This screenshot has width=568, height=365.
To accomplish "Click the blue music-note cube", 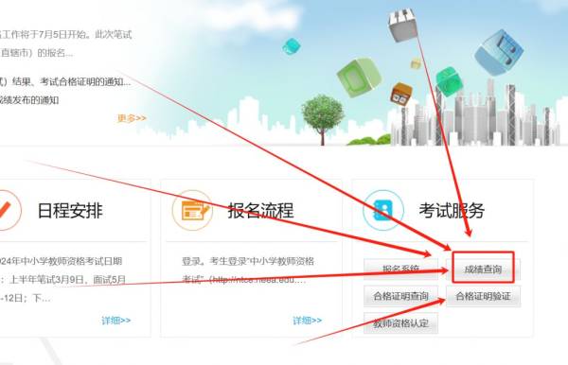I will 499,52.
